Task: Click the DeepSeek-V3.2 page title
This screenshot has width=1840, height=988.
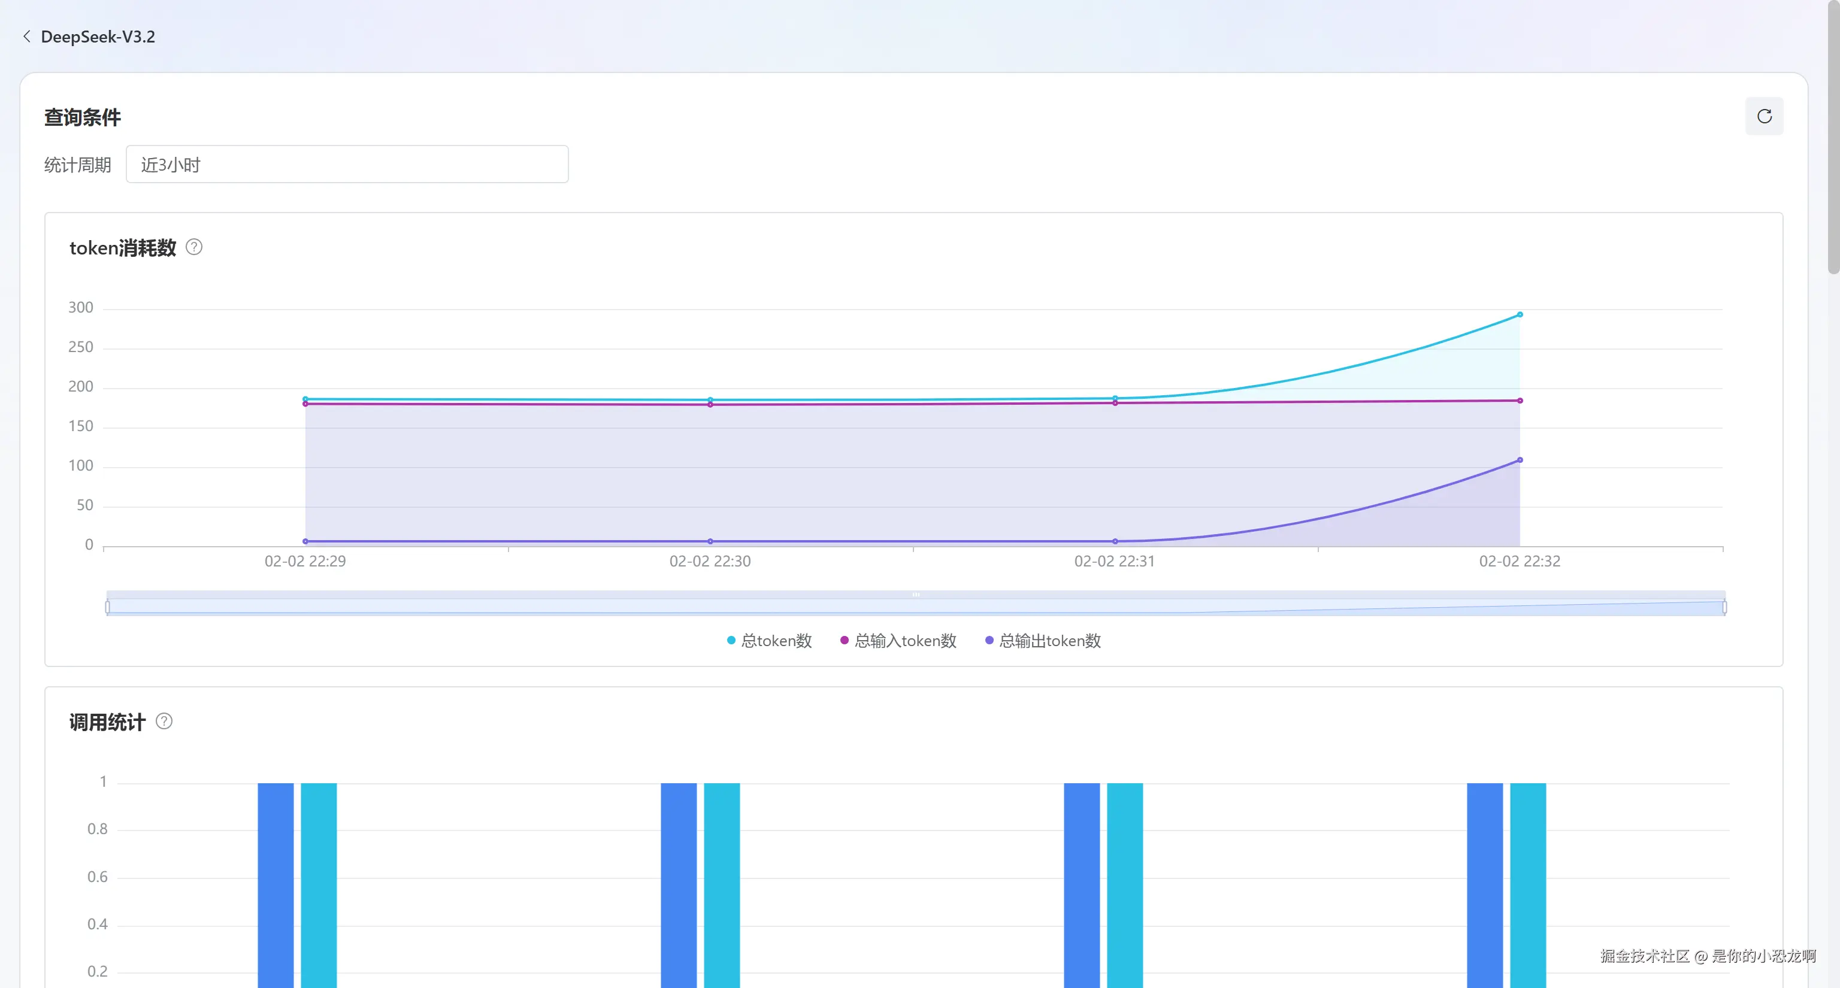Action: (98, 37)
